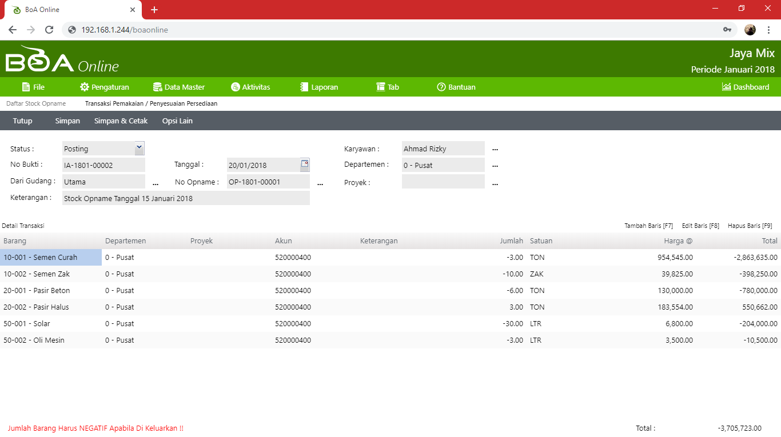781x437 pixels.
Task: Expand the Status dropdown showing Posting
Action: (x=139, y=148)
